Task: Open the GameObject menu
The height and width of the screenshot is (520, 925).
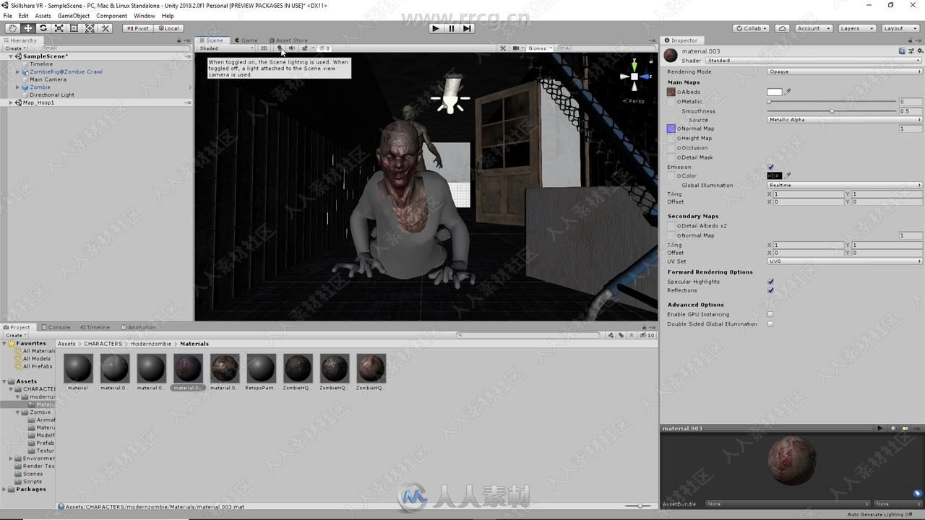Action: coord(74,15)
